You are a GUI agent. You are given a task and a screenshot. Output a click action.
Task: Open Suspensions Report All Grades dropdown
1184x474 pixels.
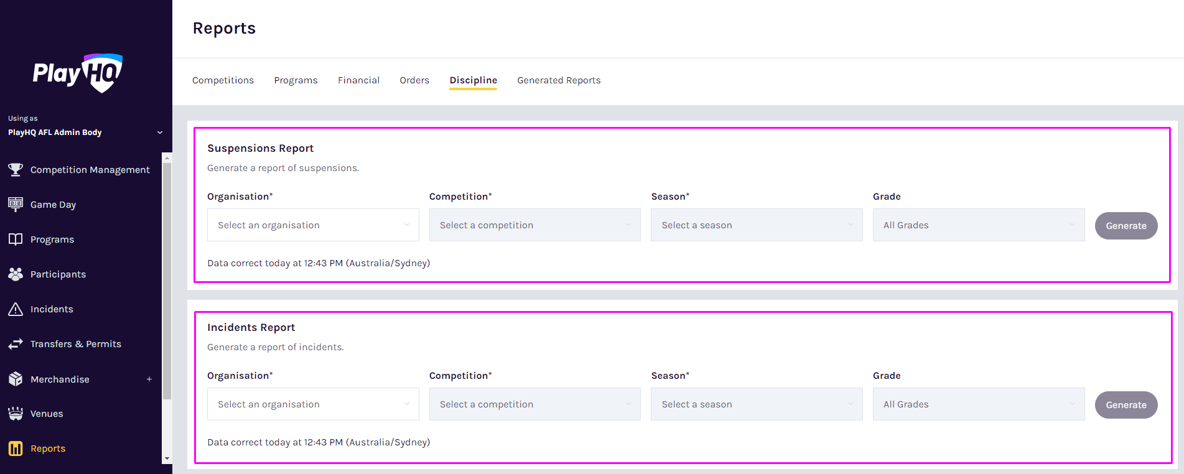(x=978, y=225)
